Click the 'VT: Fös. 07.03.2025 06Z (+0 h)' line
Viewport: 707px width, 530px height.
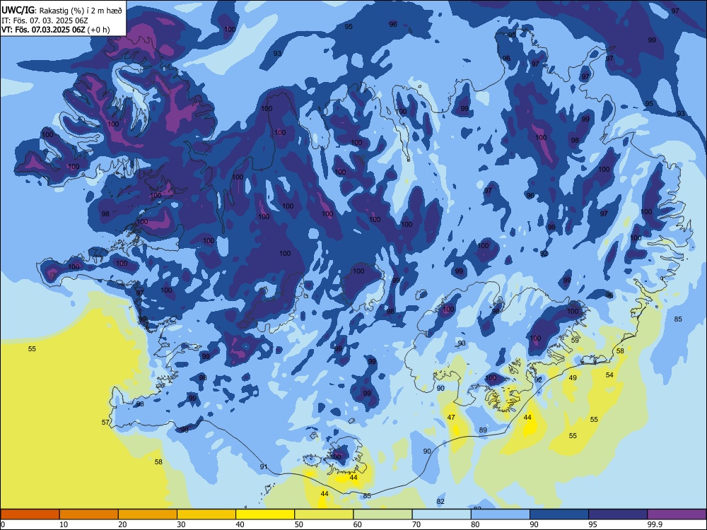[55, 30]
